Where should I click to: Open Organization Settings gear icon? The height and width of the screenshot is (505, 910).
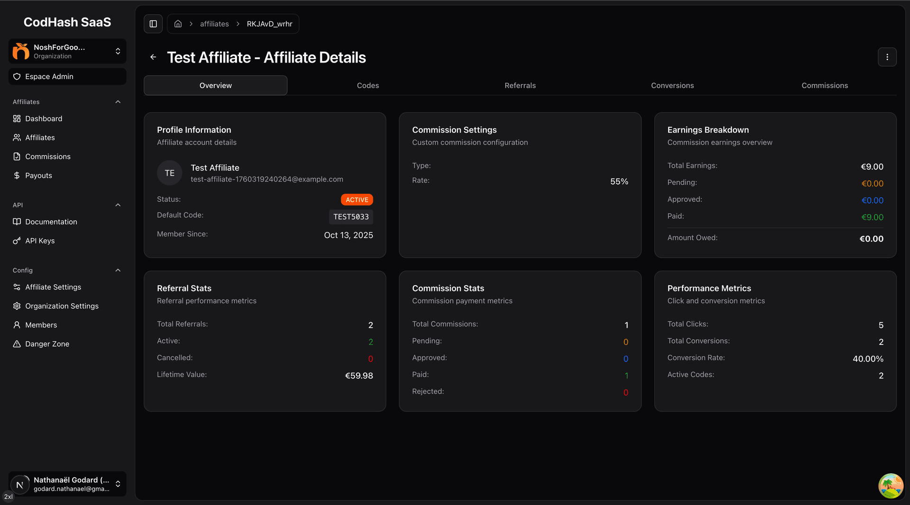click(17, 306)
